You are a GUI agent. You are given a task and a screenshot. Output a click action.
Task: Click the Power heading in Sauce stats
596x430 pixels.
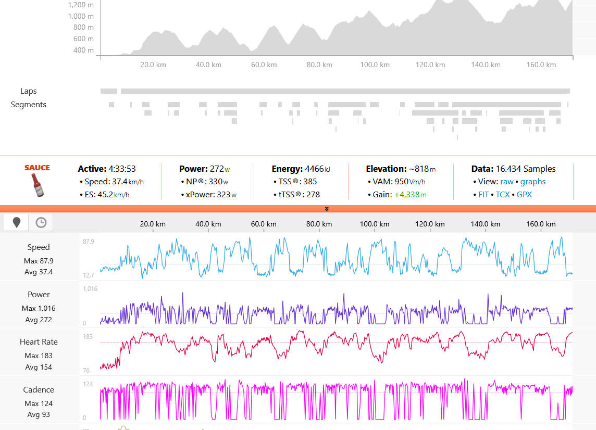(193, 169)
